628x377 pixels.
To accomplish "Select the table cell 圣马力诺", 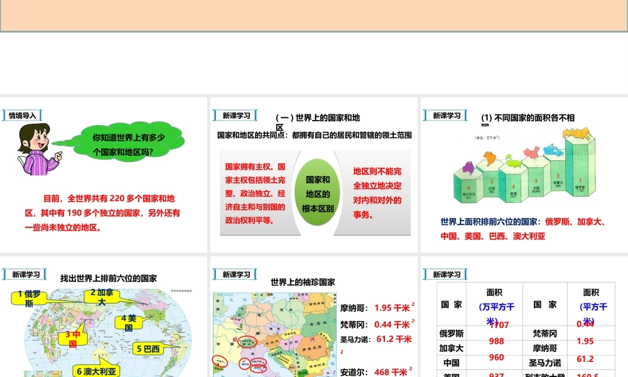I will [544, 363].
